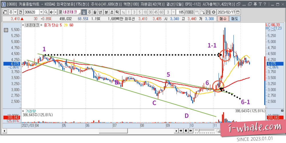Screen dimensions: 286x143
Task: Select the 10 interval button
Action: pyautogui.click(x=145, y=12)
